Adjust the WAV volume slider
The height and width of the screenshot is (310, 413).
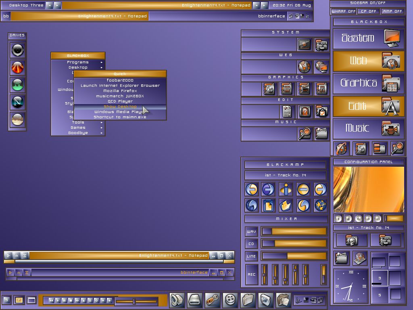(x=294, y=231)
